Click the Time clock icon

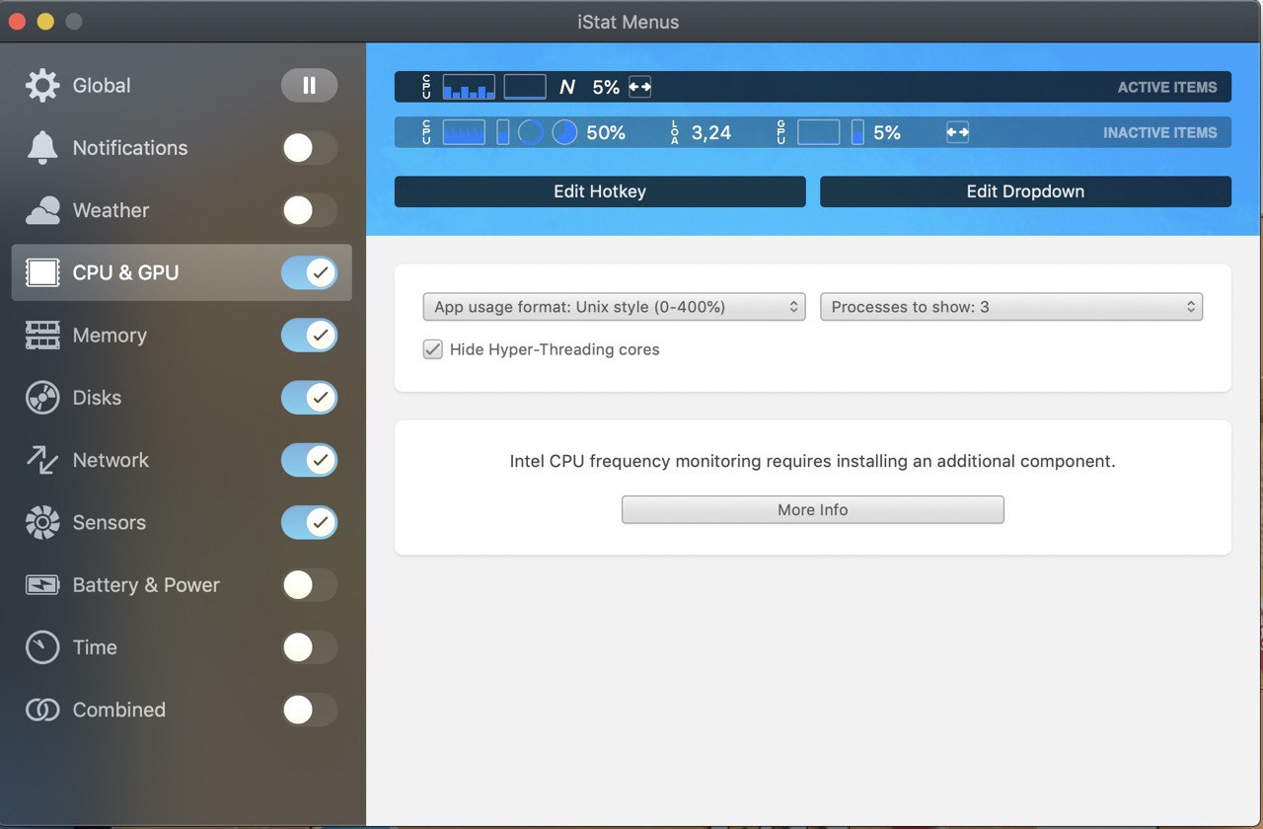[x=42, y=647]
